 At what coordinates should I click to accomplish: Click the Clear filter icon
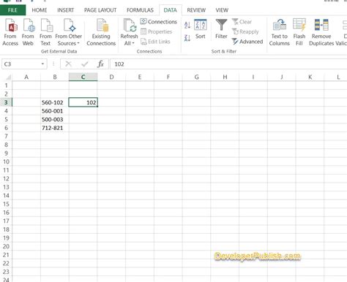(235, 22)
